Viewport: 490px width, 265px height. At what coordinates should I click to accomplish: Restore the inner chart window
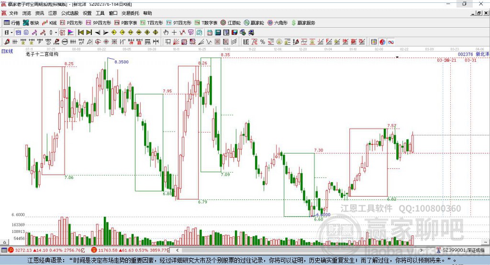(x=479, y=13)
